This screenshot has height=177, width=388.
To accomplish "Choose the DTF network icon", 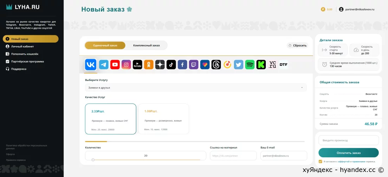I will click(x=284, y=65).
